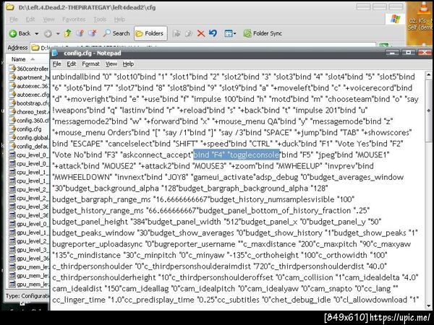This screenshot has width=434, height=325.
Task: Select the gpu_level_3 file
Action: click(29, 250)
